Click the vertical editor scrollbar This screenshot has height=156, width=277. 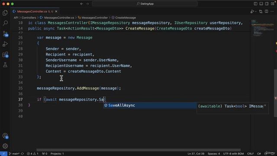click(275, 93)
